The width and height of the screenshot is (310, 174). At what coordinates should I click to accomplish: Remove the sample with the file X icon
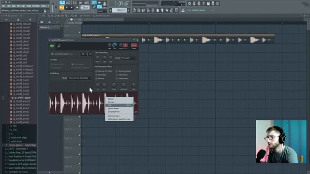point(91,54)
